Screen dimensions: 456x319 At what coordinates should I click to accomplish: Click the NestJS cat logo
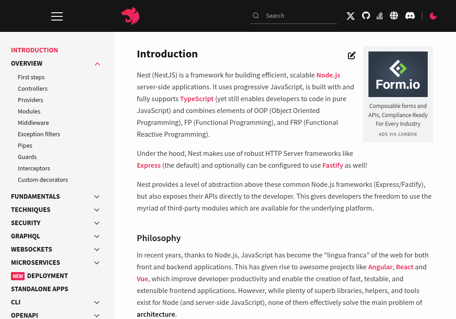pyautogui.click(x=130, y=16)
